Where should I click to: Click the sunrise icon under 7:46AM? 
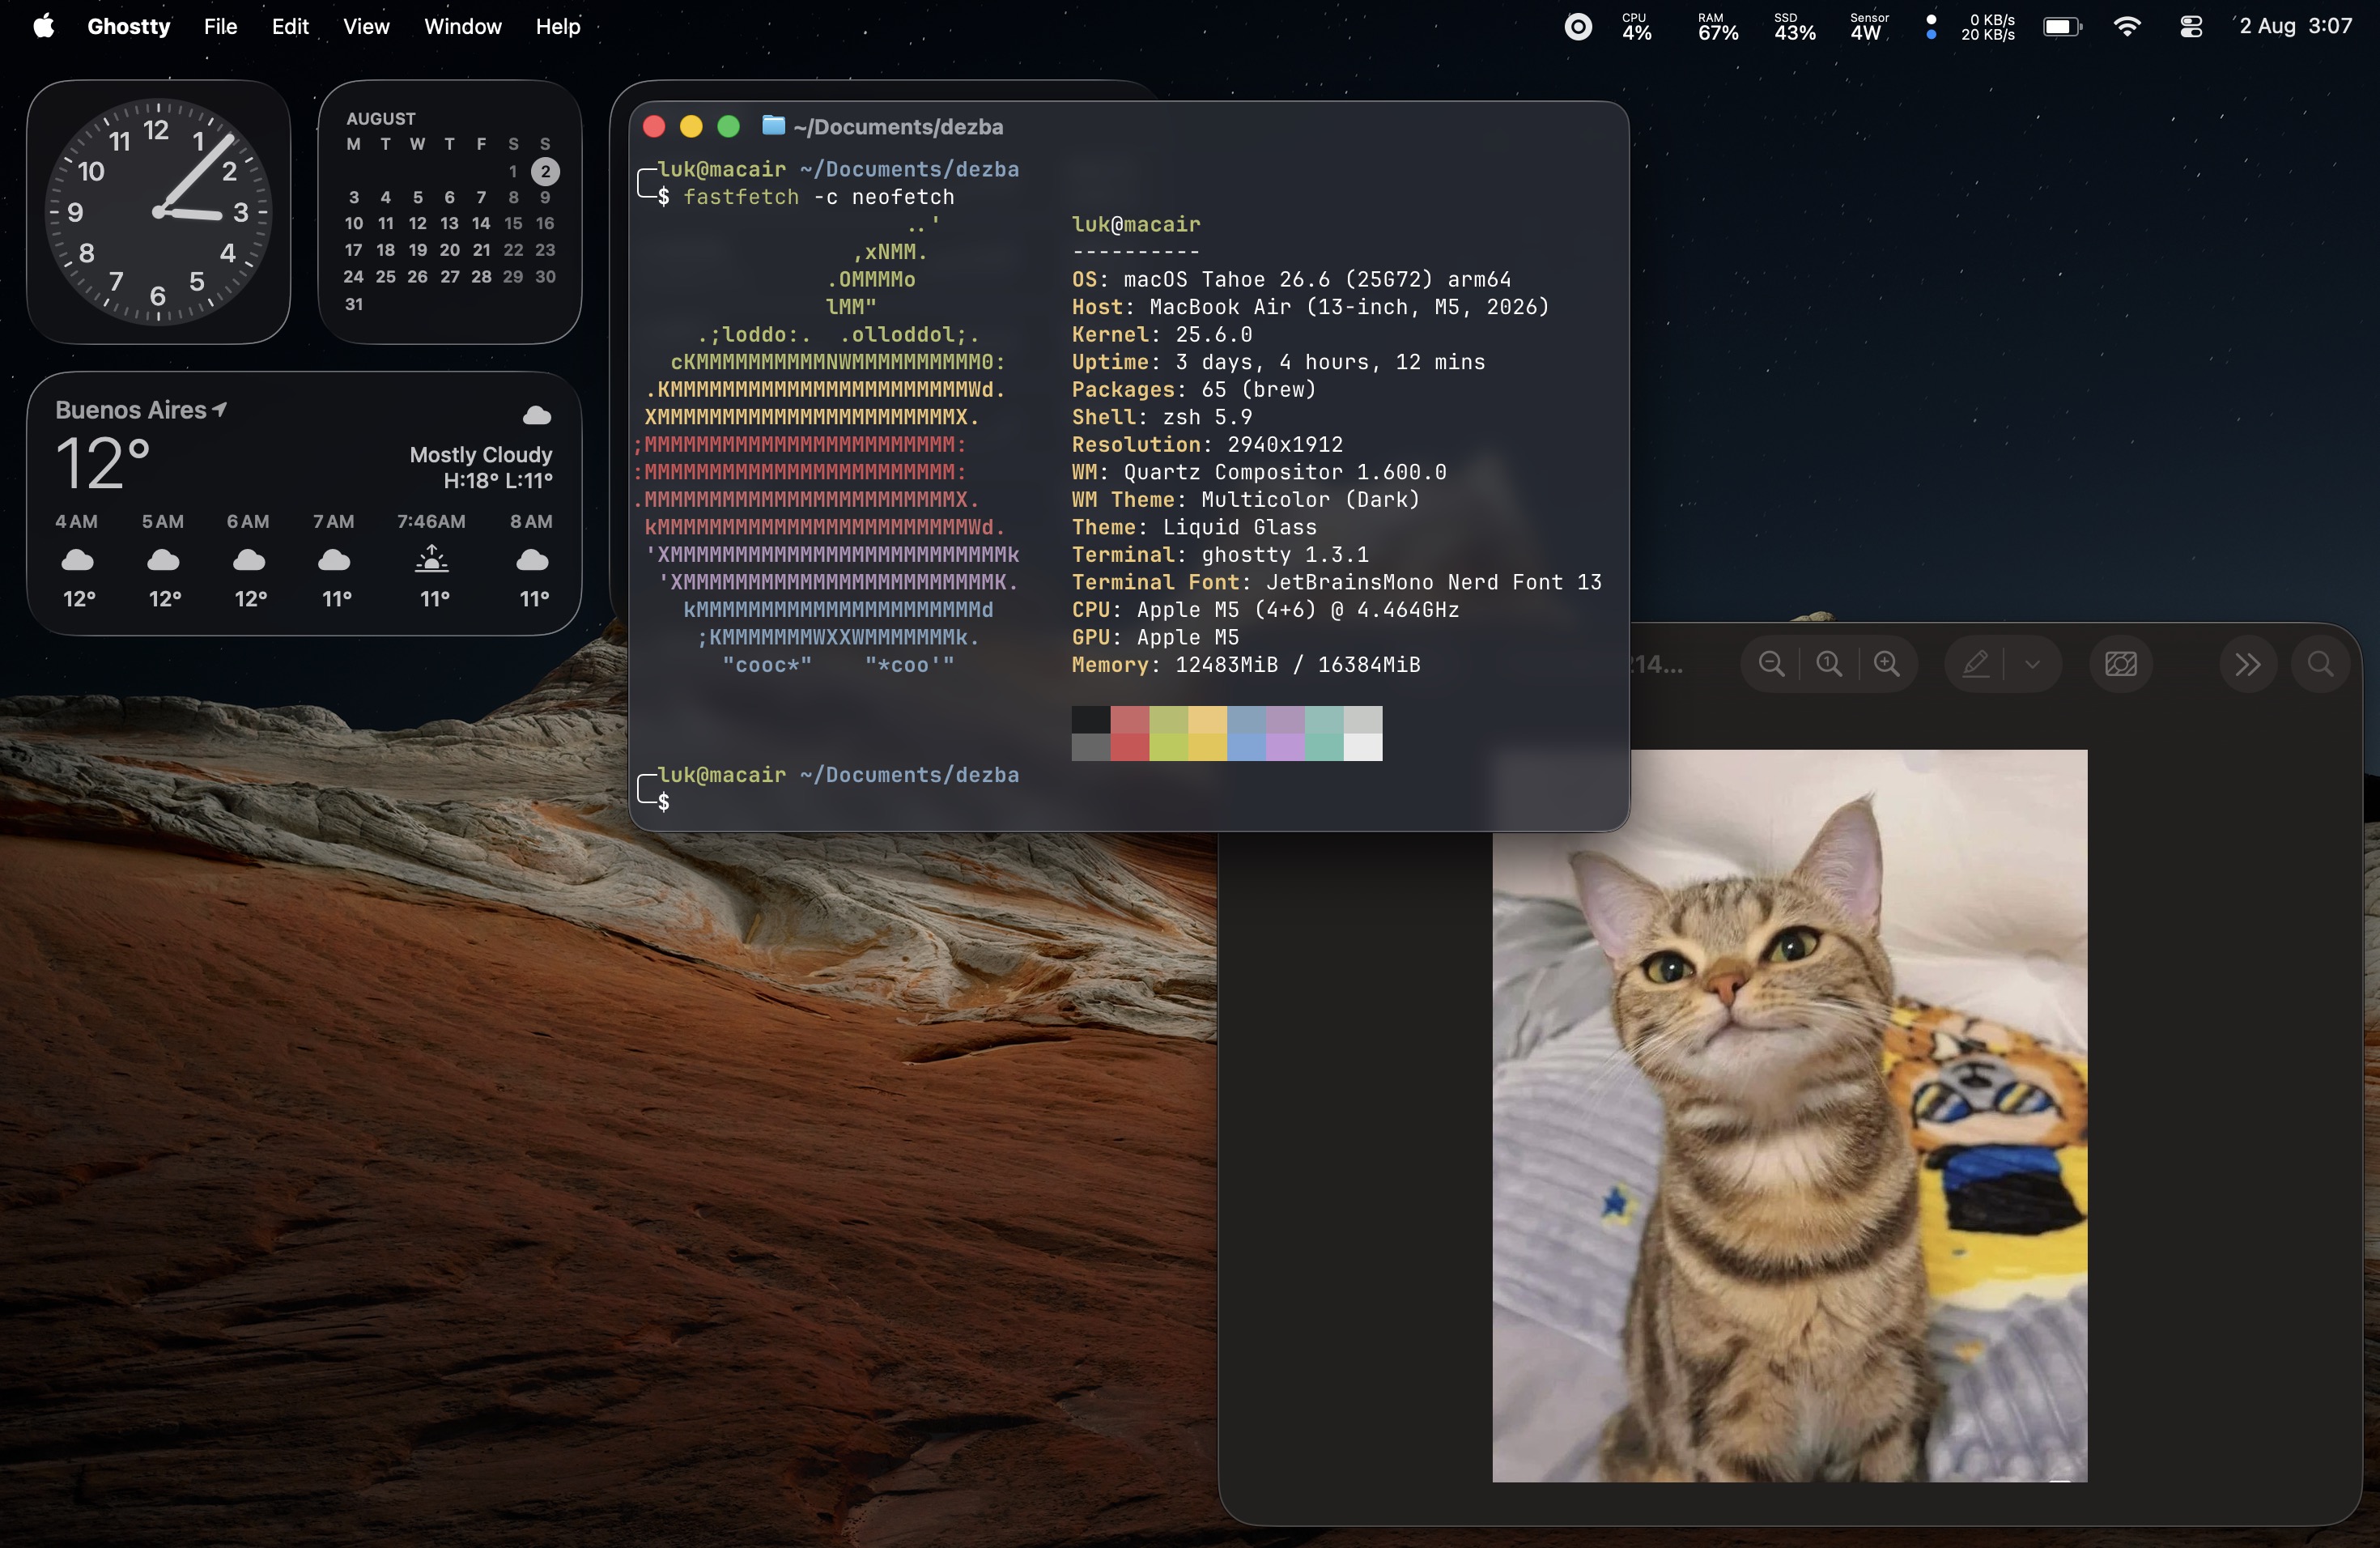pyautogui.click(x=432, y=558)
